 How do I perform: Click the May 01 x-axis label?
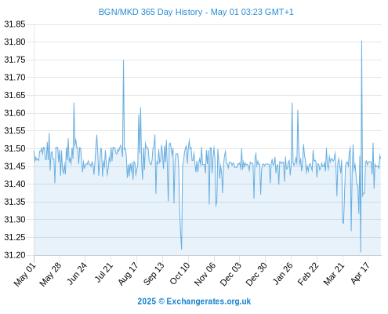click(25, 275)
